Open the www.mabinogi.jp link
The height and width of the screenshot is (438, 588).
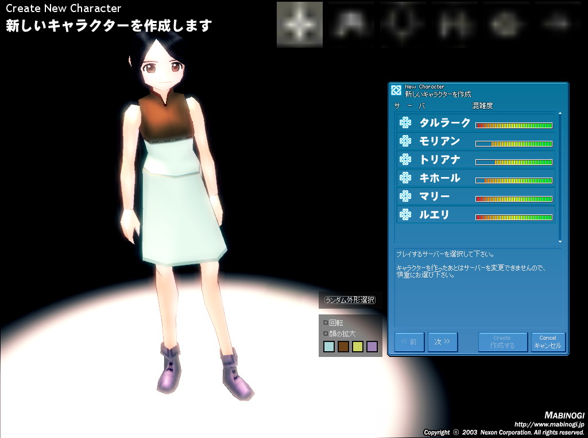[549, 424]
